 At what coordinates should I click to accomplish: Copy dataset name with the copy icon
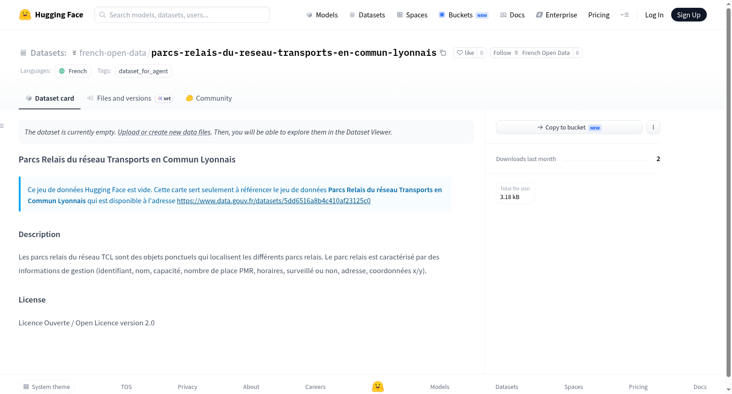(443, 53)
